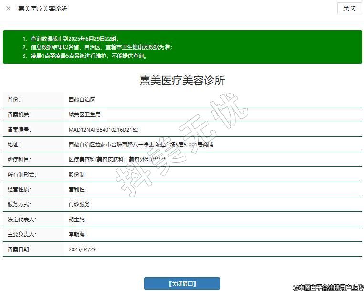This screenshot has width=364, height=291.
Task: Click the 地址 address value text
Action: (141, 145)
